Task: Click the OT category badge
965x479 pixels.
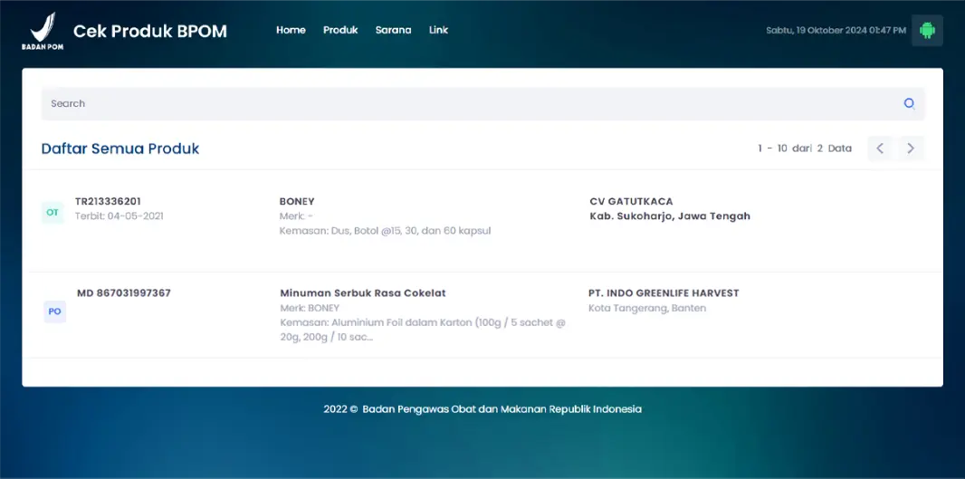Action: (53, 213)
